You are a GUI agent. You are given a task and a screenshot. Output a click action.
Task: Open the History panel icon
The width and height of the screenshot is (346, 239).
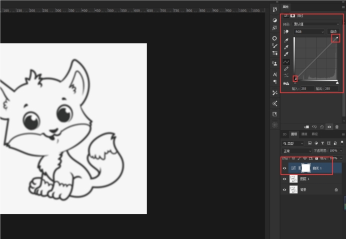click(274, 9)
